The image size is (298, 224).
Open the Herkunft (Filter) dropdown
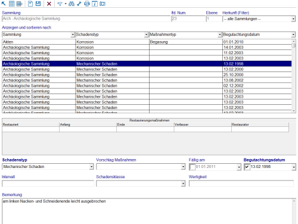[293, 19]
